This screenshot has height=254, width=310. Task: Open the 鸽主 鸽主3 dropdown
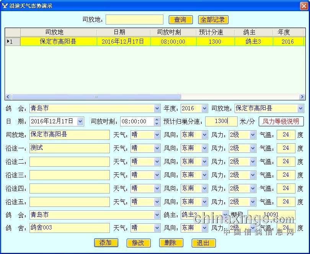point(225,215)
